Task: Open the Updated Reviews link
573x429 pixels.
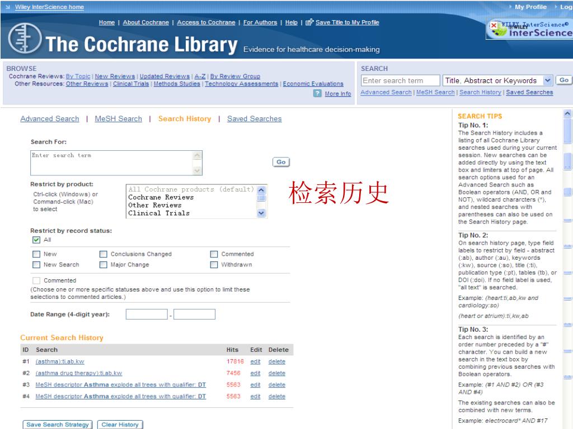Action: pos(165,76)
